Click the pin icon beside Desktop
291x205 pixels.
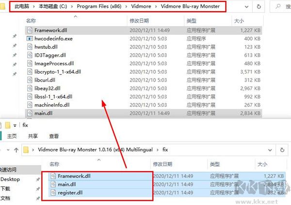(37, 179)
